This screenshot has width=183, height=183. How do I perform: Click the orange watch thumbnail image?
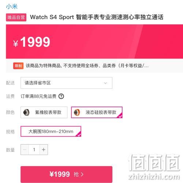[x=77, y=112]
